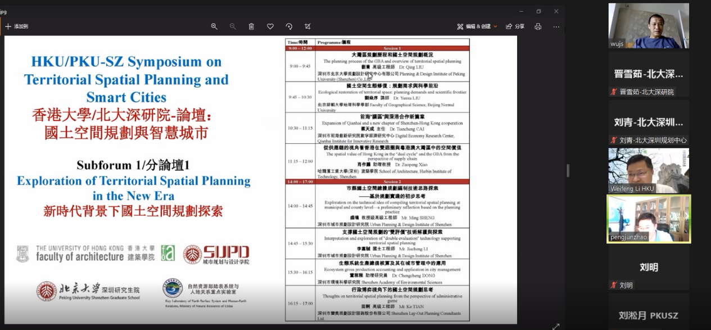
Task: Rotate the image using rotate icon
Action: pyautogui.click(x=289, y=26)
